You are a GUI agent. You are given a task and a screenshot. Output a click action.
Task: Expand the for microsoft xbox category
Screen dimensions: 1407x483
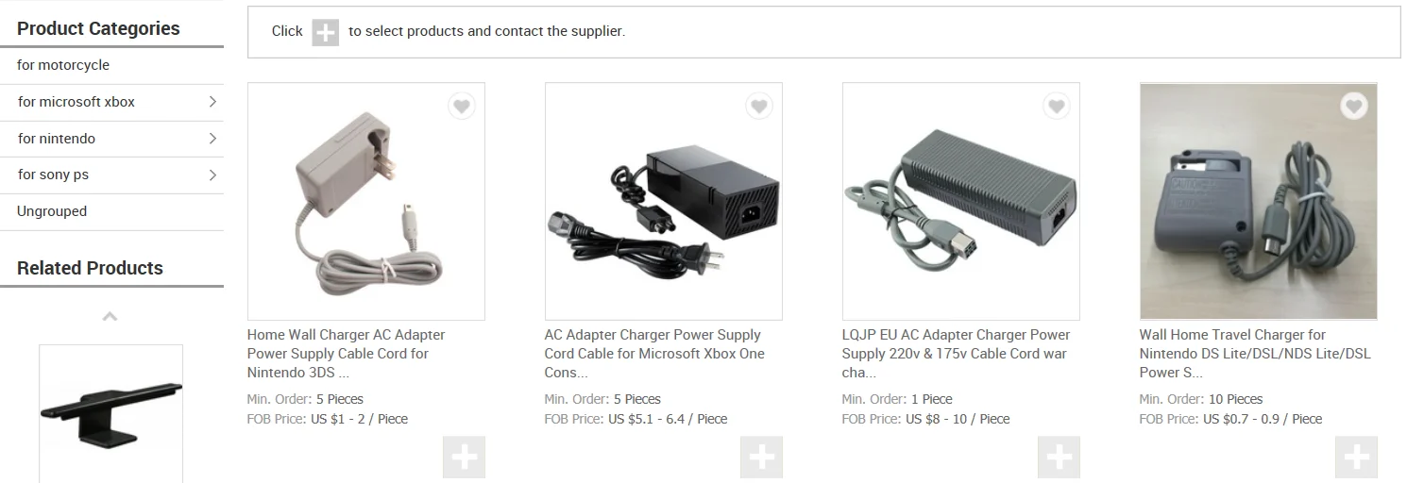click(212, 102)
